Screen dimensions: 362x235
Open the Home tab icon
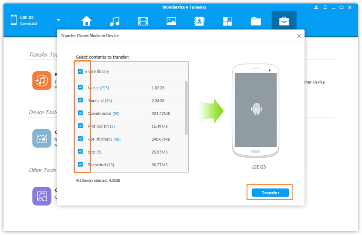click(x=87, y=21)
